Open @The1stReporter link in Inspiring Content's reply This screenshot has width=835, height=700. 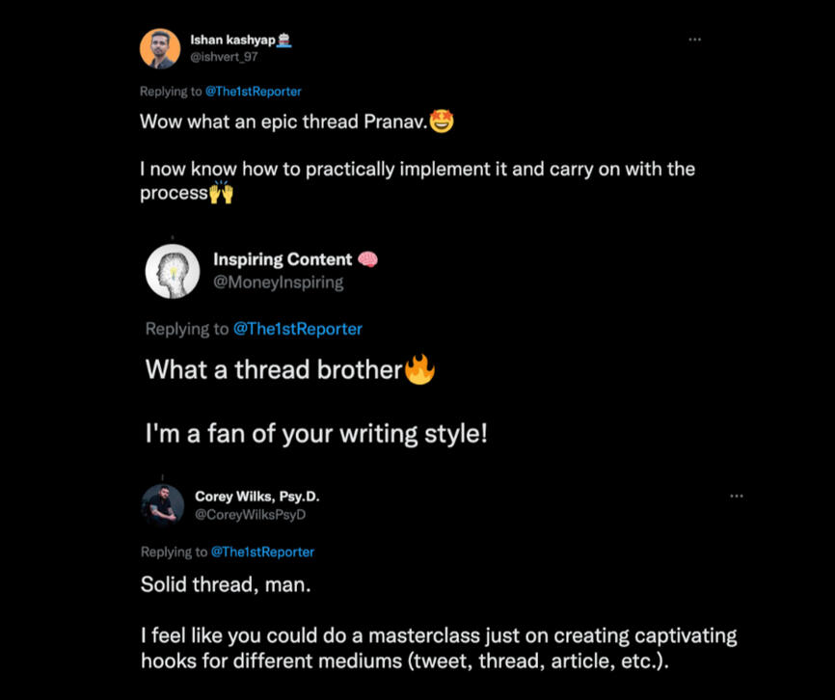298,329
